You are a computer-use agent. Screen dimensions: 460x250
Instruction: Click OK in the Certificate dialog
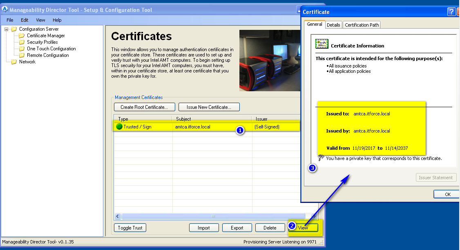tap(447, 194)
